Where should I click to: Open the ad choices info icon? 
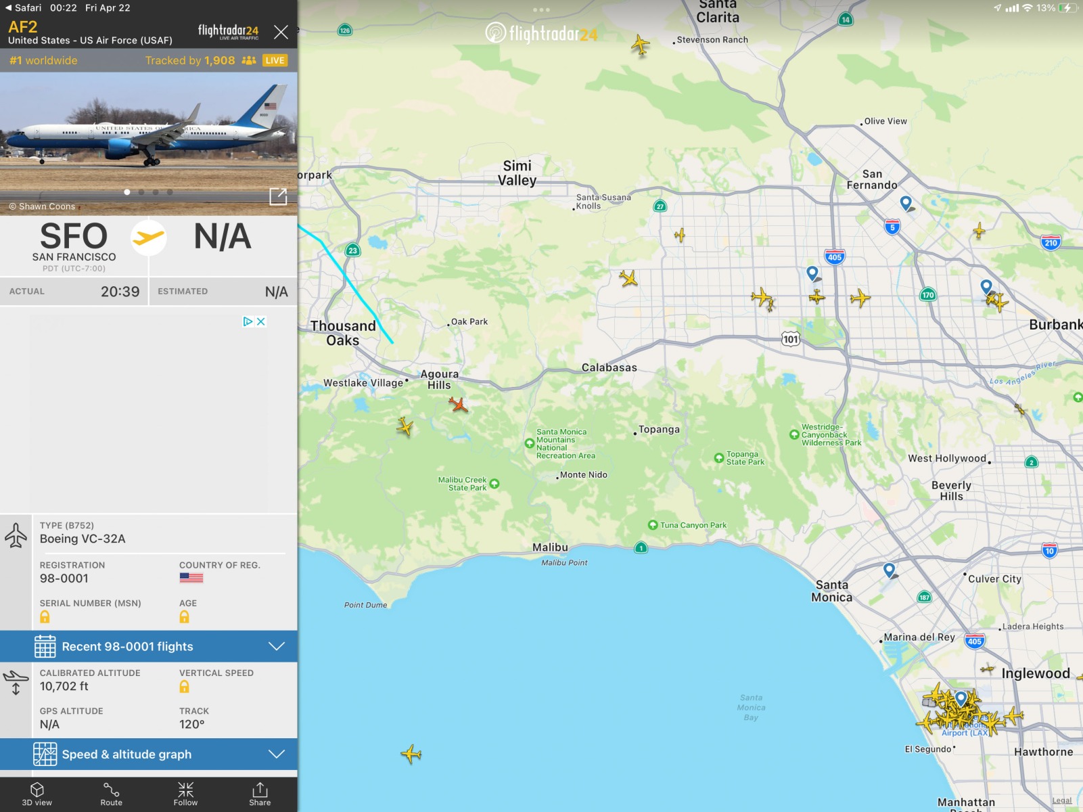point(248,321)
